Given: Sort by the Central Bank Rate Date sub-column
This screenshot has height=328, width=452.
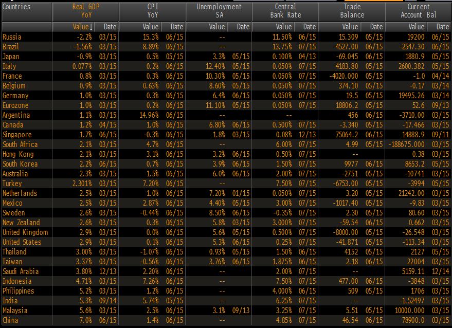Looking at the screenshot, I should pos(310,27).
